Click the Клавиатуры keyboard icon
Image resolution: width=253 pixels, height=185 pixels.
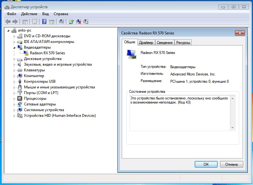tap(20, 70)
